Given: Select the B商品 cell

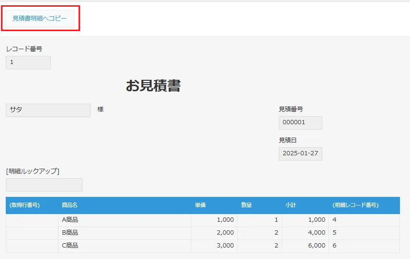Looking at the screenshot, I should pyautogui.click(x=125, y=233).
